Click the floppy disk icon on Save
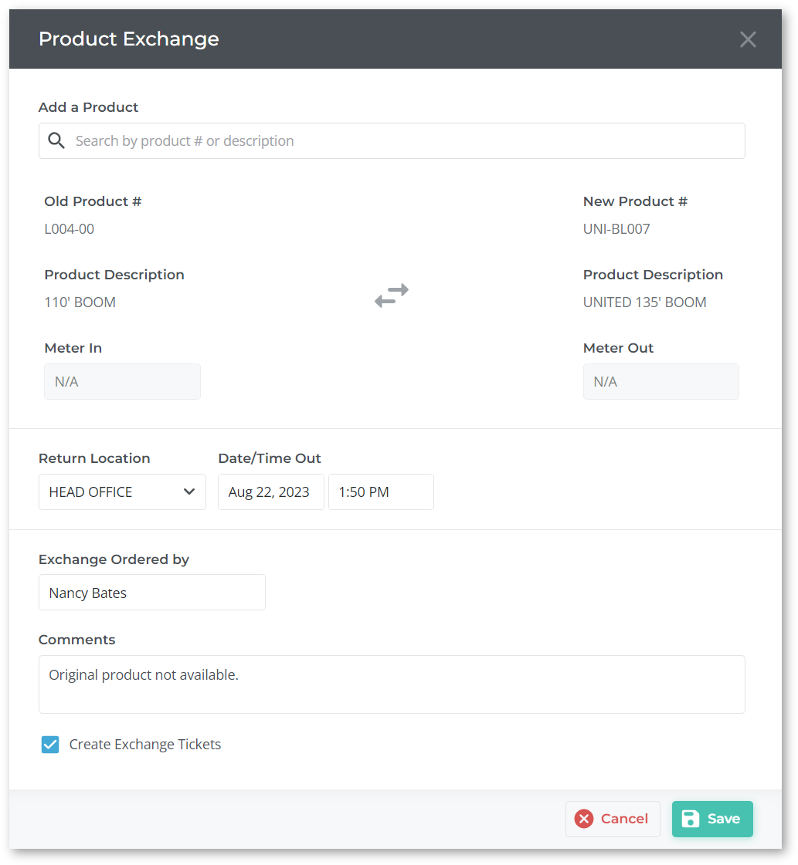This screenshot has width=798, height=865. click(691, 819)
